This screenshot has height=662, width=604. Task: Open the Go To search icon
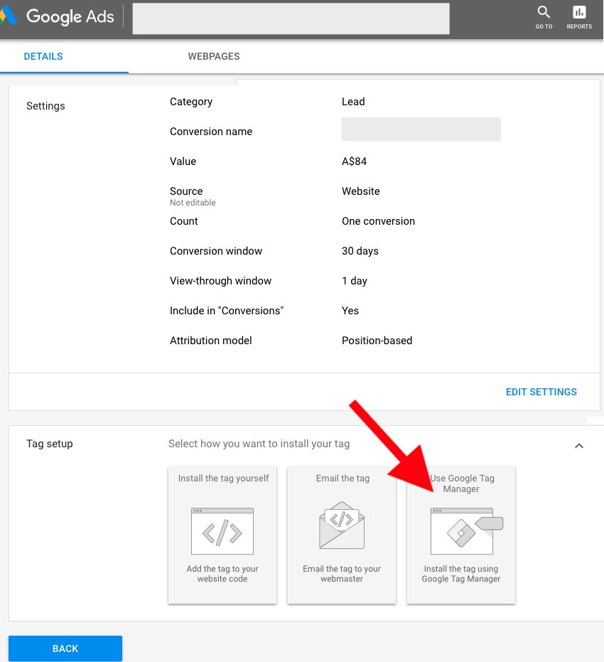pos(544,12)
